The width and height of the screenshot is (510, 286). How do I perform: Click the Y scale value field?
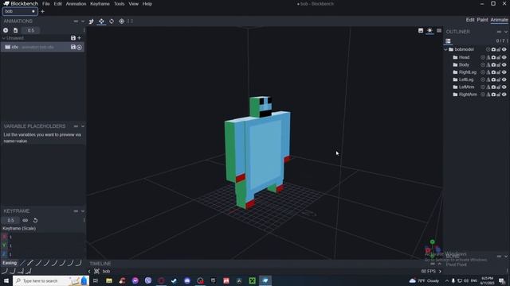(x=45, y=245)
